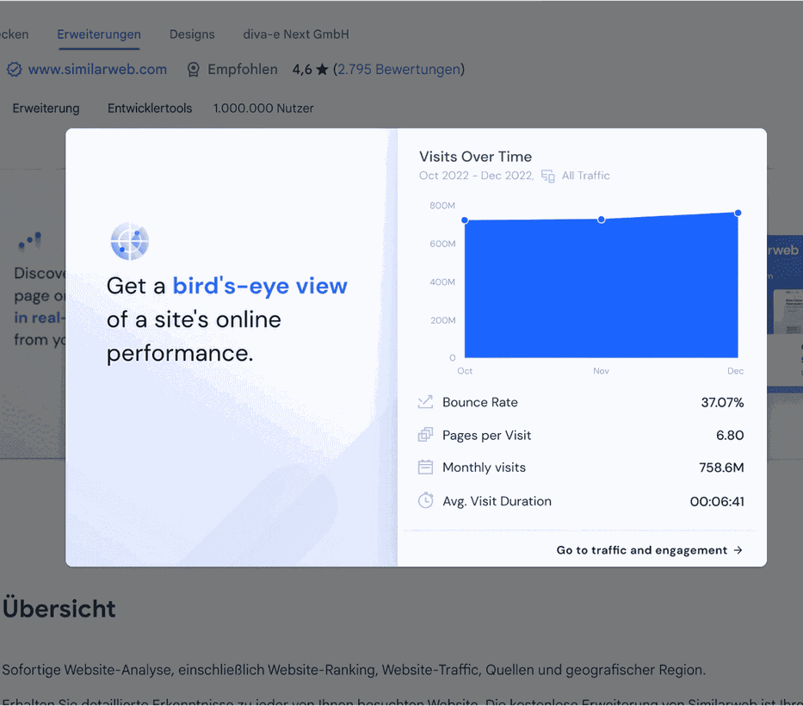Click the Bounce Rate chart icon
The width and height of the screenshot is (803, 706).
[x=425, y=402]
